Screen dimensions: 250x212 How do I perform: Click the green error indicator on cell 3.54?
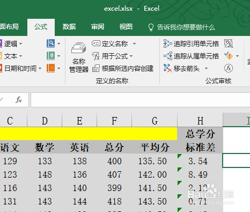(180, 156)
